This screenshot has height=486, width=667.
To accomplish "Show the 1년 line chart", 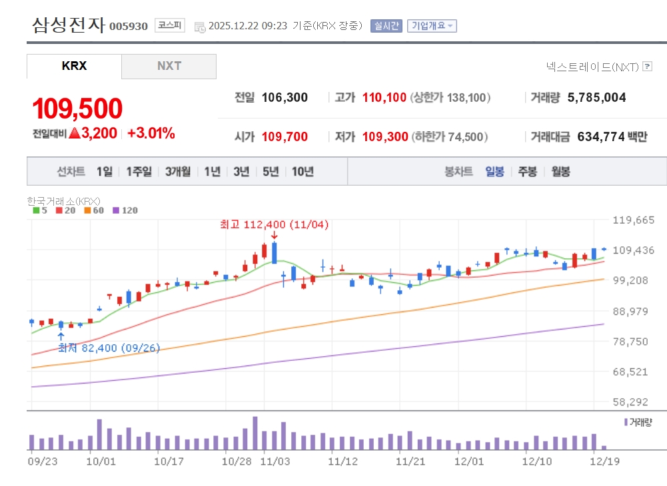I will 212,172.
